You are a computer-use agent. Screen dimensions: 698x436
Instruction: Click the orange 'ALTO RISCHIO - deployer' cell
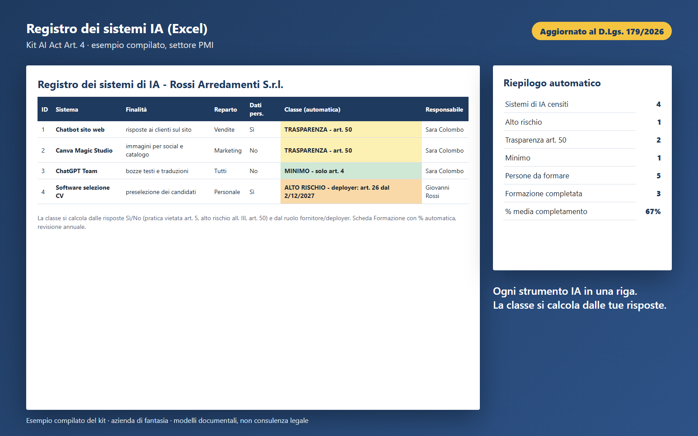coord(351,191)
